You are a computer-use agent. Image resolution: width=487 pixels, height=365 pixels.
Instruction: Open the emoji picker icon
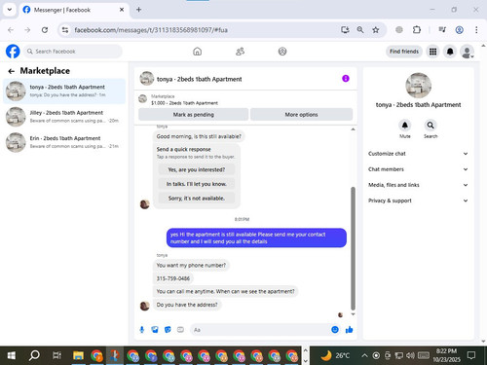point(335,330)
